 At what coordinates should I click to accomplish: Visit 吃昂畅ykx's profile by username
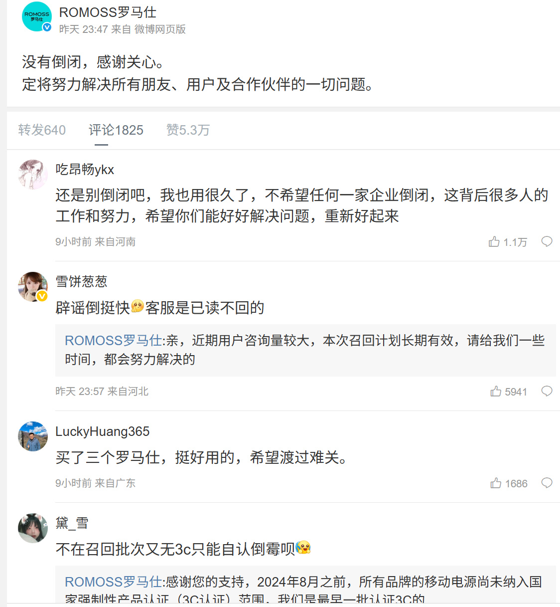click(85, 170)
